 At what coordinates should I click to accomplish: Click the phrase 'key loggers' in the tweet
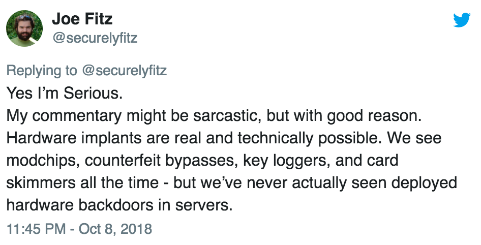[286, 161]
